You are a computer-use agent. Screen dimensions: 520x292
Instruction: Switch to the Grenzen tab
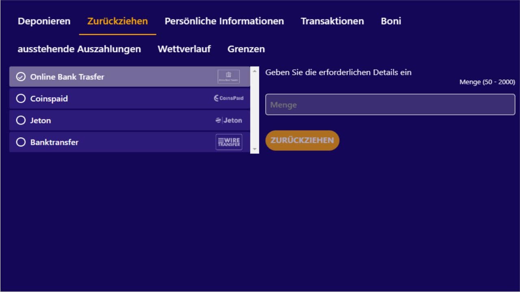coord(246,49)
